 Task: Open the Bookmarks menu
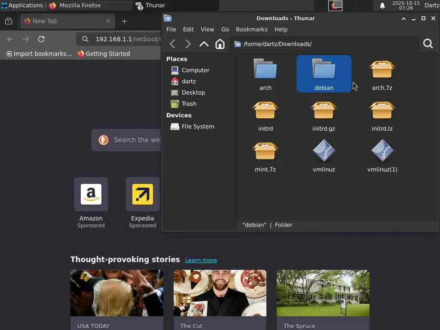pyautogui.click(x=251, y=29)
